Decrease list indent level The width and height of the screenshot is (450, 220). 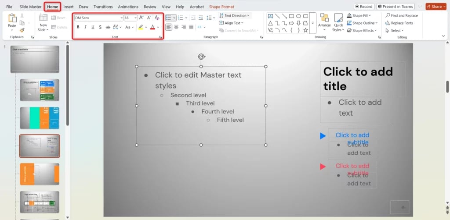click(x=193, y=18)
